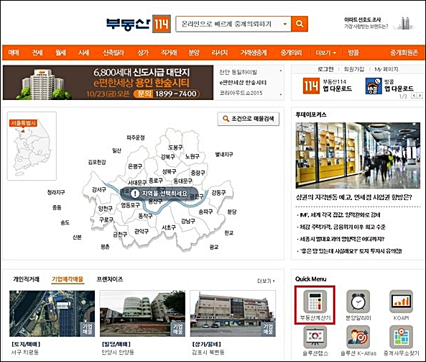Switch to the 기업매각매물 tab
The image size is (426, 362).
point(68,279)
